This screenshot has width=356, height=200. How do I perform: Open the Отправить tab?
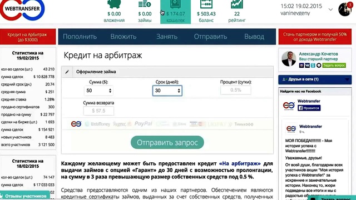(x=210, y=37)
